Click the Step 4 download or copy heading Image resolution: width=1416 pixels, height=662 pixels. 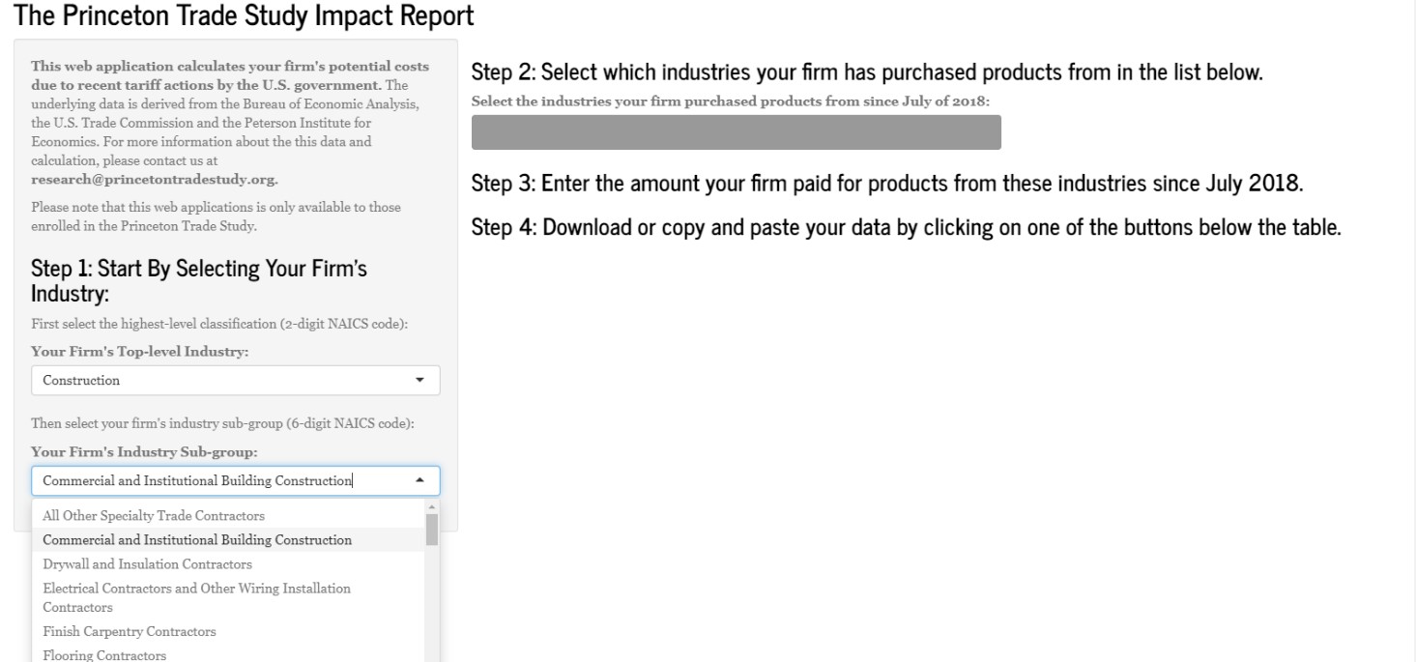[x=906, y=229]
